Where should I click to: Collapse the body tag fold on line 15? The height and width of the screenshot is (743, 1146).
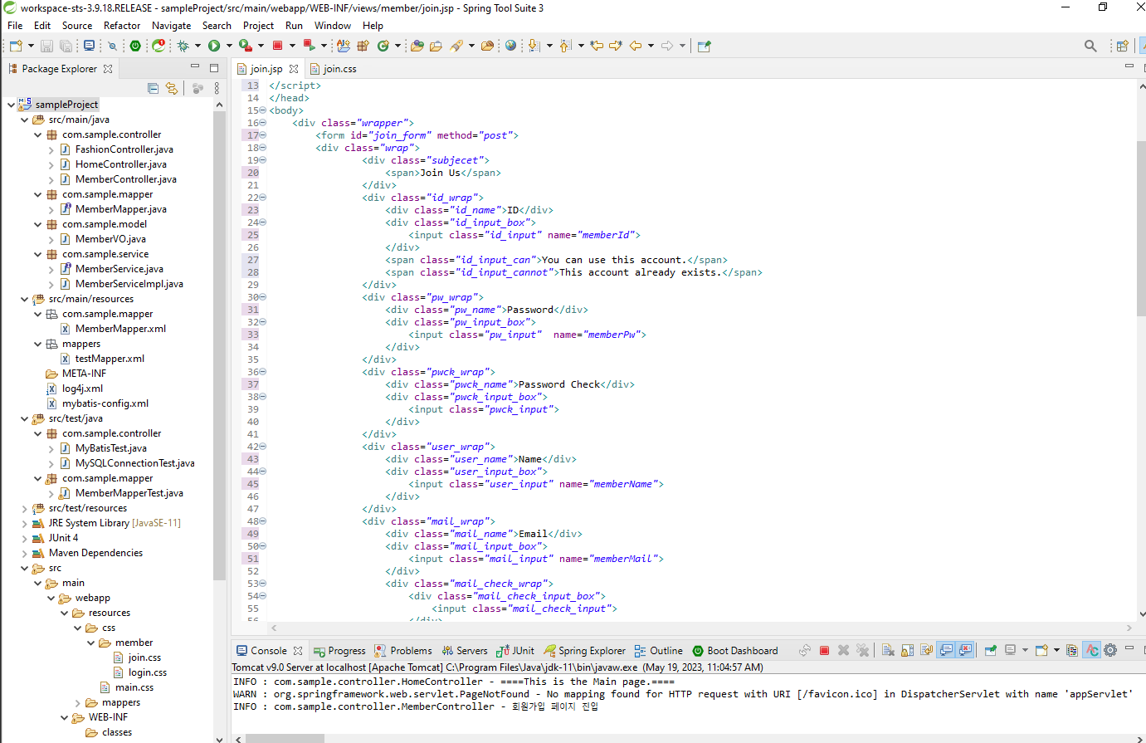pyautogui.click(x=264, y=110)
